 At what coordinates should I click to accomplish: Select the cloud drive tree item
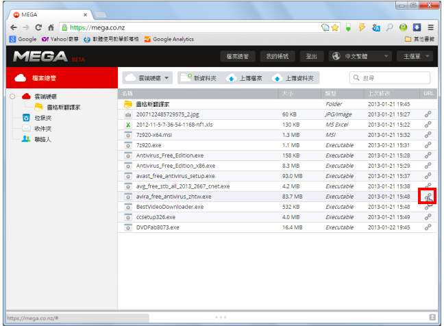tap(40, 97)
